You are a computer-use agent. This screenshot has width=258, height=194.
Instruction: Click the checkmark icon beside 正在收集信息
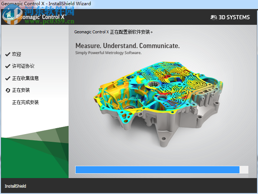point(8,78)
